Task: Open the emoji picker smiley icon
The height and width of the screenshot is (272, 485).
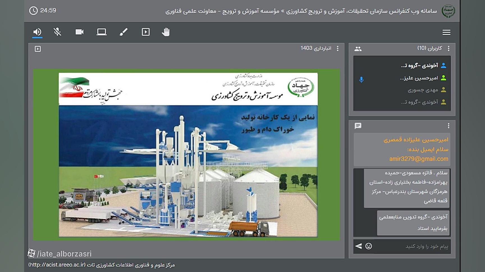Action: coord(369,246)
